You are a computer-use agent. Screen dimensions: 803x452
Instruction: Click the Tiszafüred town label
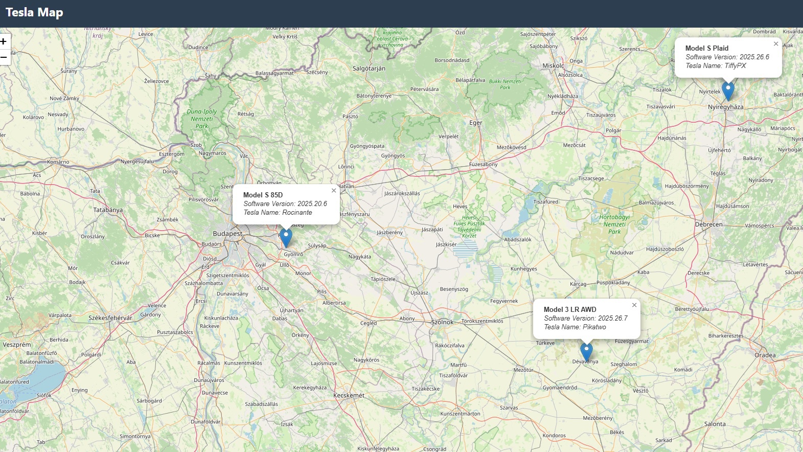546,202
